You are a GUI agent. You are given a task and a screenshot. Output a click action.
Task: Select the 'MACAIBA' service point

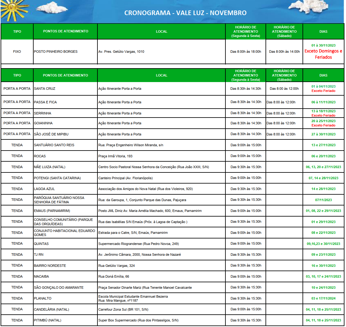pyautogui.click(x=42, y=276)
